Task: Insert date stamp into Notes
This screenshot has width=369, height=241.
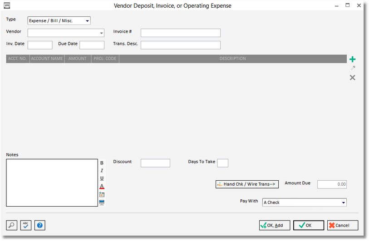Action: (x=102, y=194)
